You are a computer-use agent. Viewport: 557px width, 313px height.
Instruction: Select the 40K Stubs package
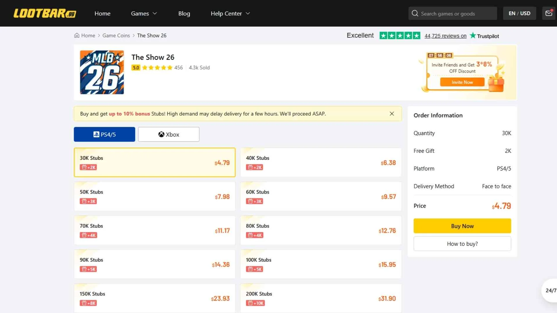[x=321, y=162]
